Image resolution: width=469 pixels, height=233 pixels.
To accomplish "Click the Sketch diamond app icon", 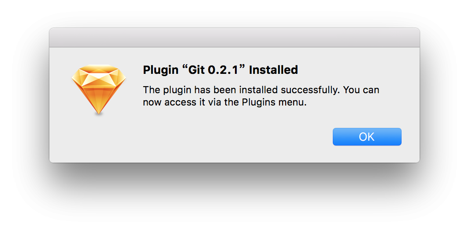I will tap(99, 90).
